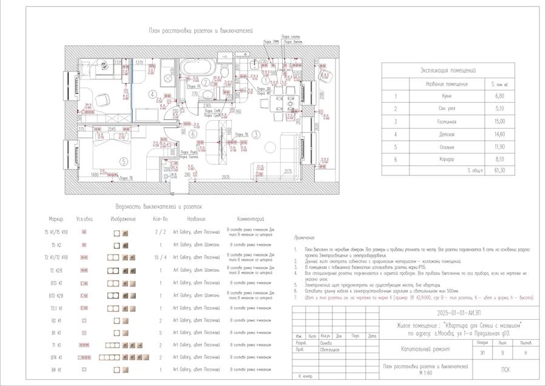Click the room number 2 circle in bathroom
The width and height of the screenshot is (546, 386).
(x=206, y=83)
